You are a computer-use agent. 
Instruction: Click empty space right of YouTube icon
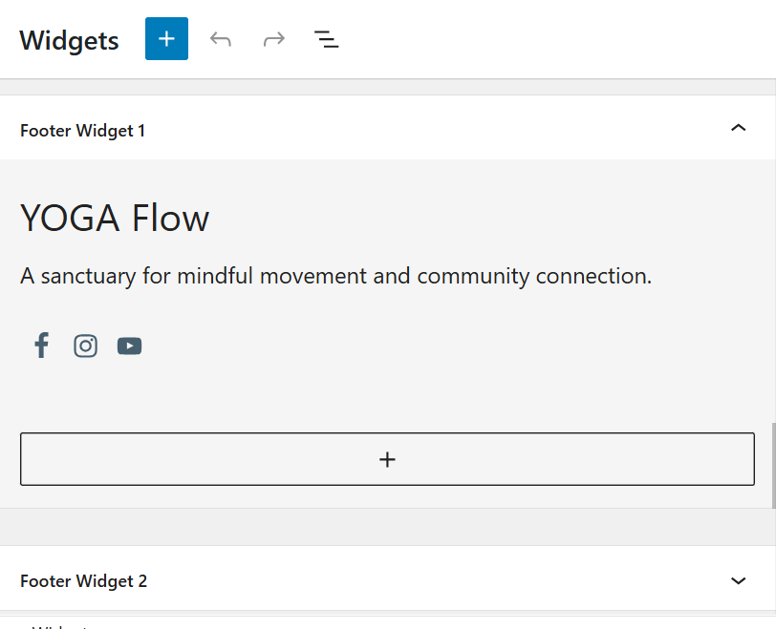[x=430, y=346]
